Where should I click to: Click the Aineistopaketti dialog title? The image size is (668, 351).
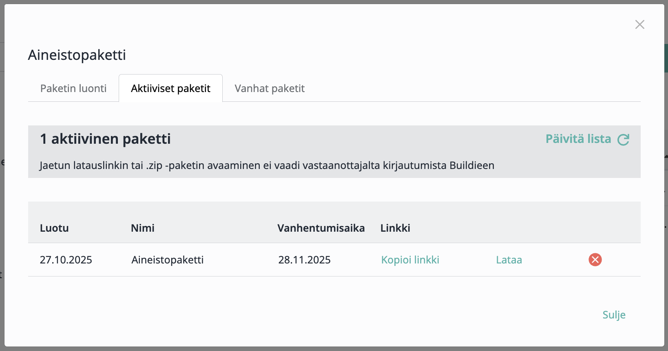coord(77,55)
